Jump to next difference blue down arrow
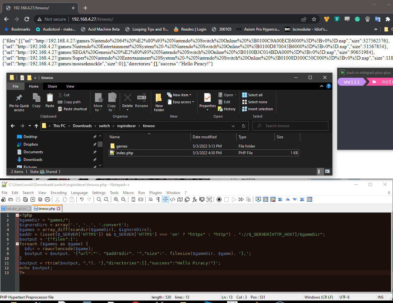The image size is (393, 303). (x=295, y=199)
